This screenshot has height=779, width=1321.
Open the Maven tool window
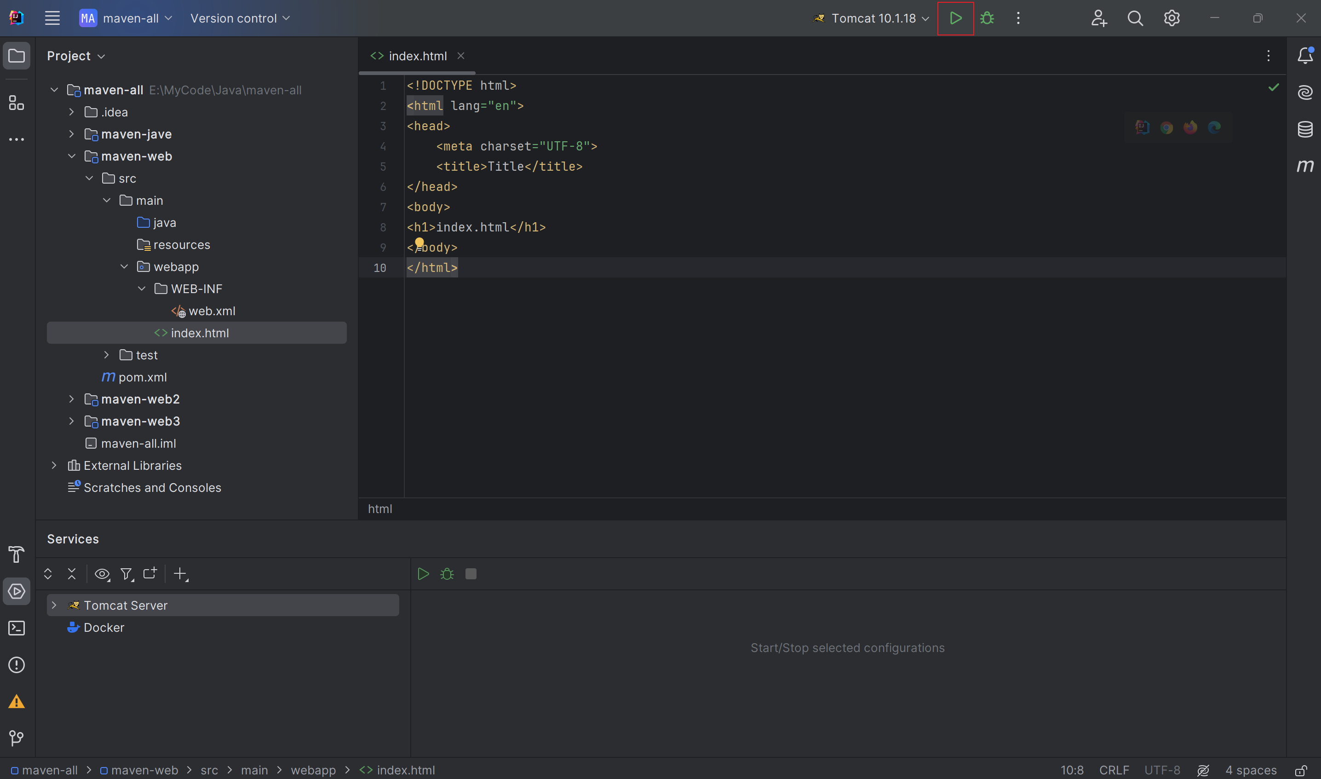click(1306, 167)
